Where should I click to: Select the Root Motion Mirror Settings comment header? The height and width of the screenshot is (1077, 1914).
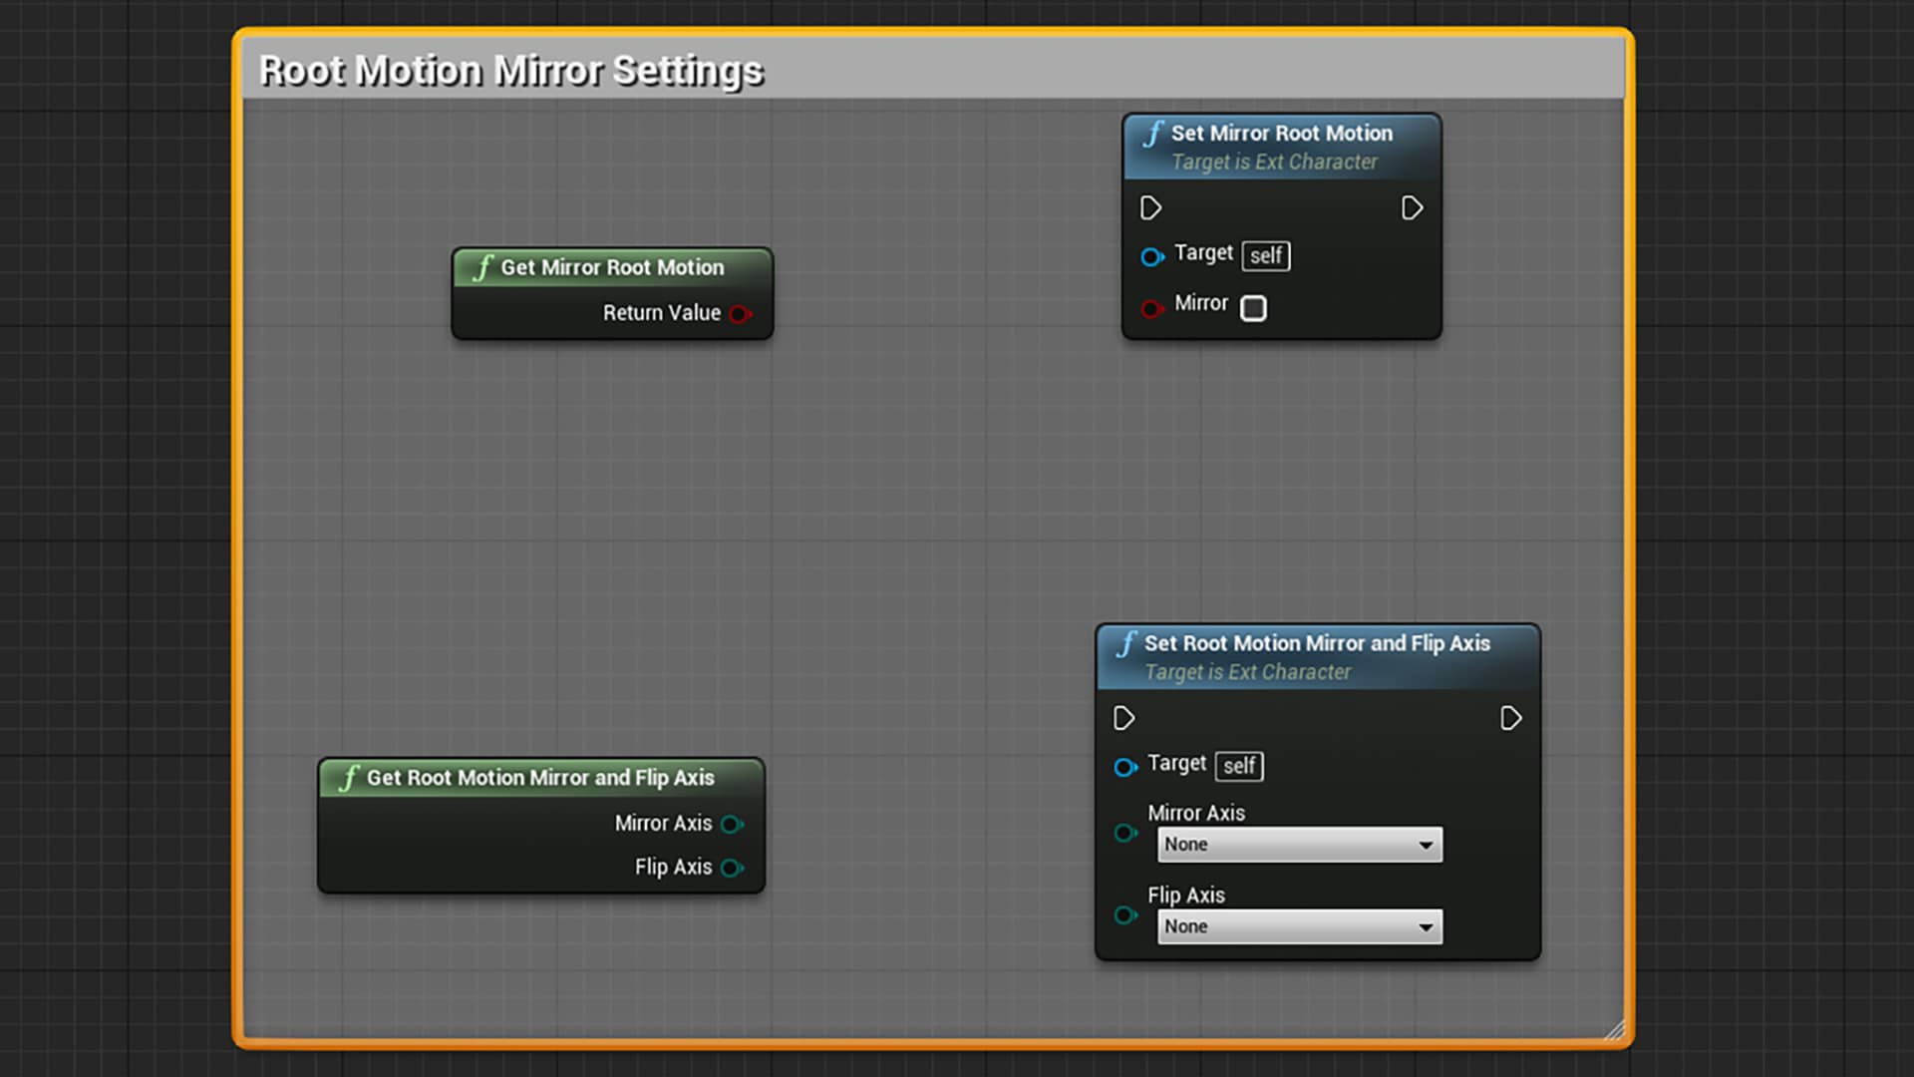click(510, 70)
